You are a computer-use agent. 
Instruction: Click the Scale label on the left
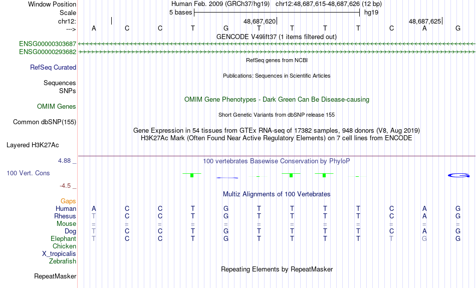tap(68, 13)
